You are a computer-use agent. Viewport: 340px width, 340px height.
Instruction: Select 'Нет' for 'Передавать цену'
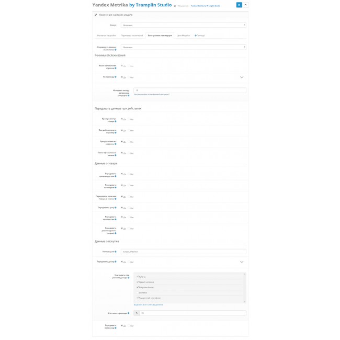click(129, 208)
